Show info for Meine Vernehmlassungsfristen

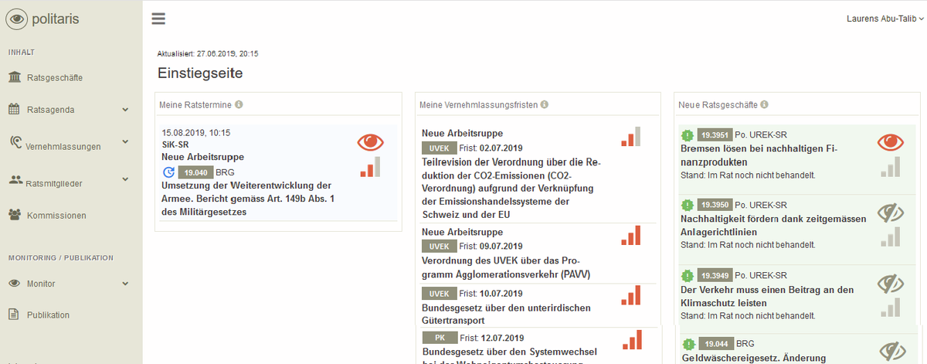(x=545, y=104)
